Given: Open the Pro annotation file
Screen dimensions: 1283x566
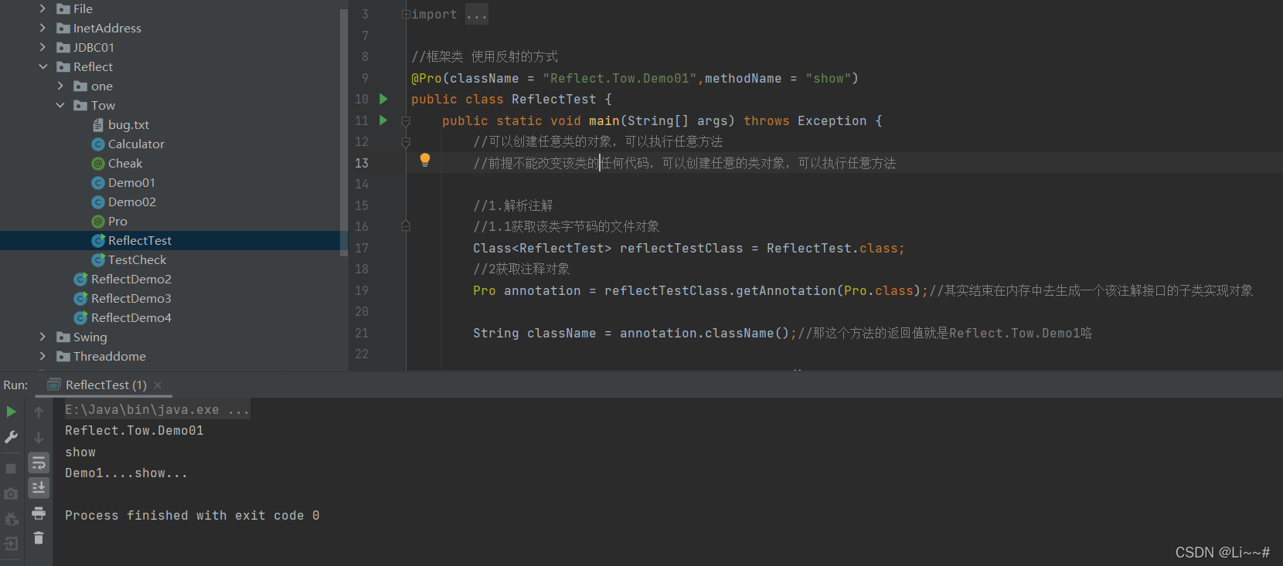Looking at the screenshot, I should point(117,221).
